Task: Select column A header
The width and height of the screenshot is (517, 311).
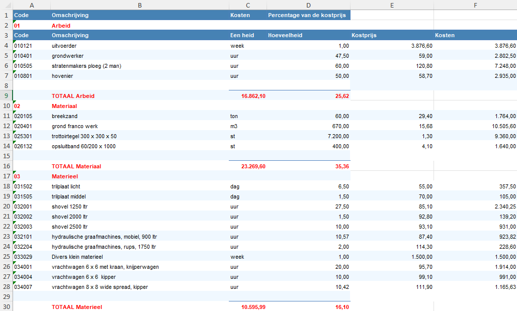Action: tap(32, 5)
